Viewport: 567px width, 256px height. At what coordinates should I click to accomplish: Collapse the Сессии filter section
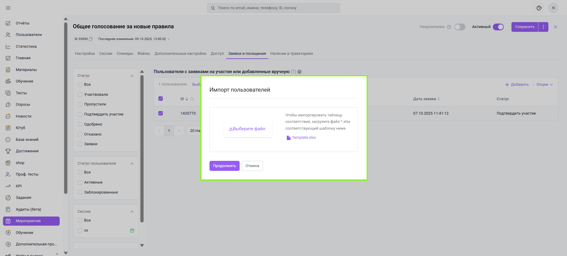[x=132, y=212]
